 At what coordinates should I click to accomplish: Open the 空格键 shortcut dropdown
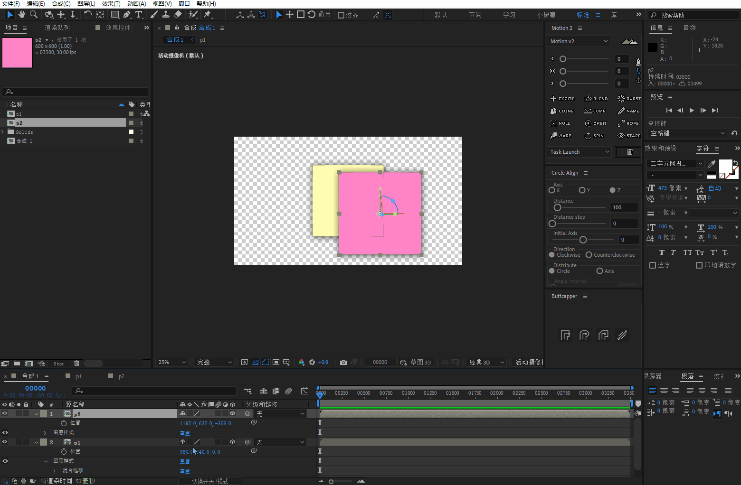pyautogui.click(x=687, y=133)
